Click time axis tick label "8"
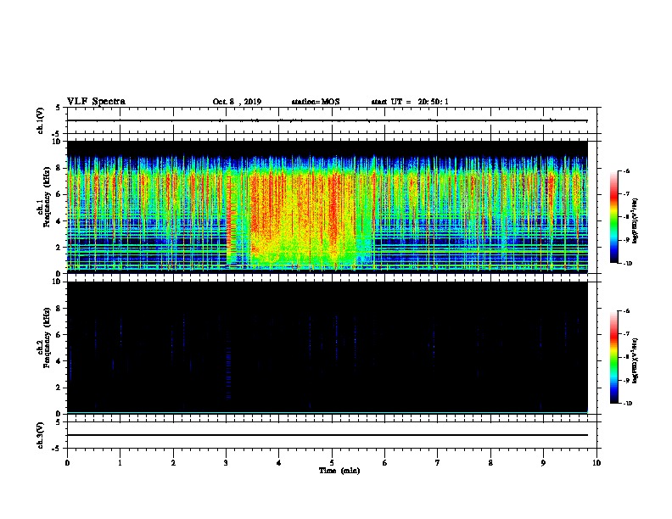 (490, 463)
